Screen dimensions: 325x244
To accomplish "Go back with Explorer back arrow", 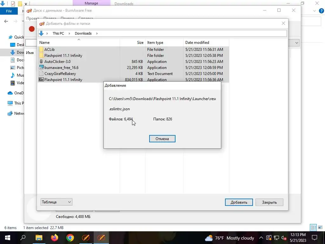I will [x=6, y=21].
